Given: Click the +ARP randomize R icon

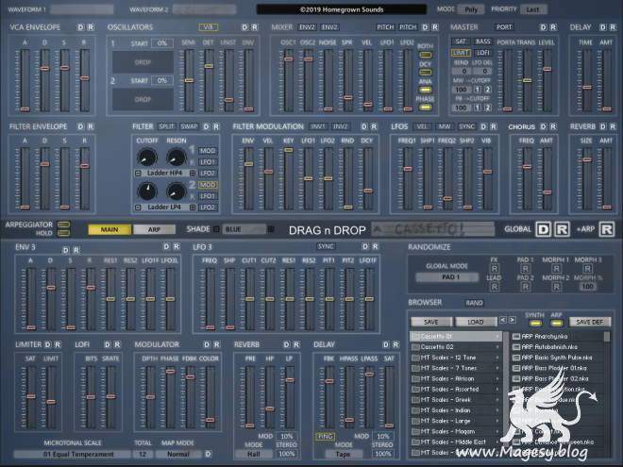Looking at the screenshot, I should (x=606, y=229).
